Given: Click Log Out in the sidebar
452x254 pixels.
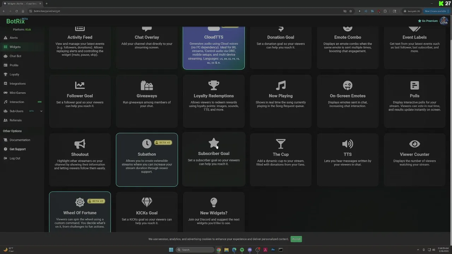Looking at the screenshot, I should point(22,158).
